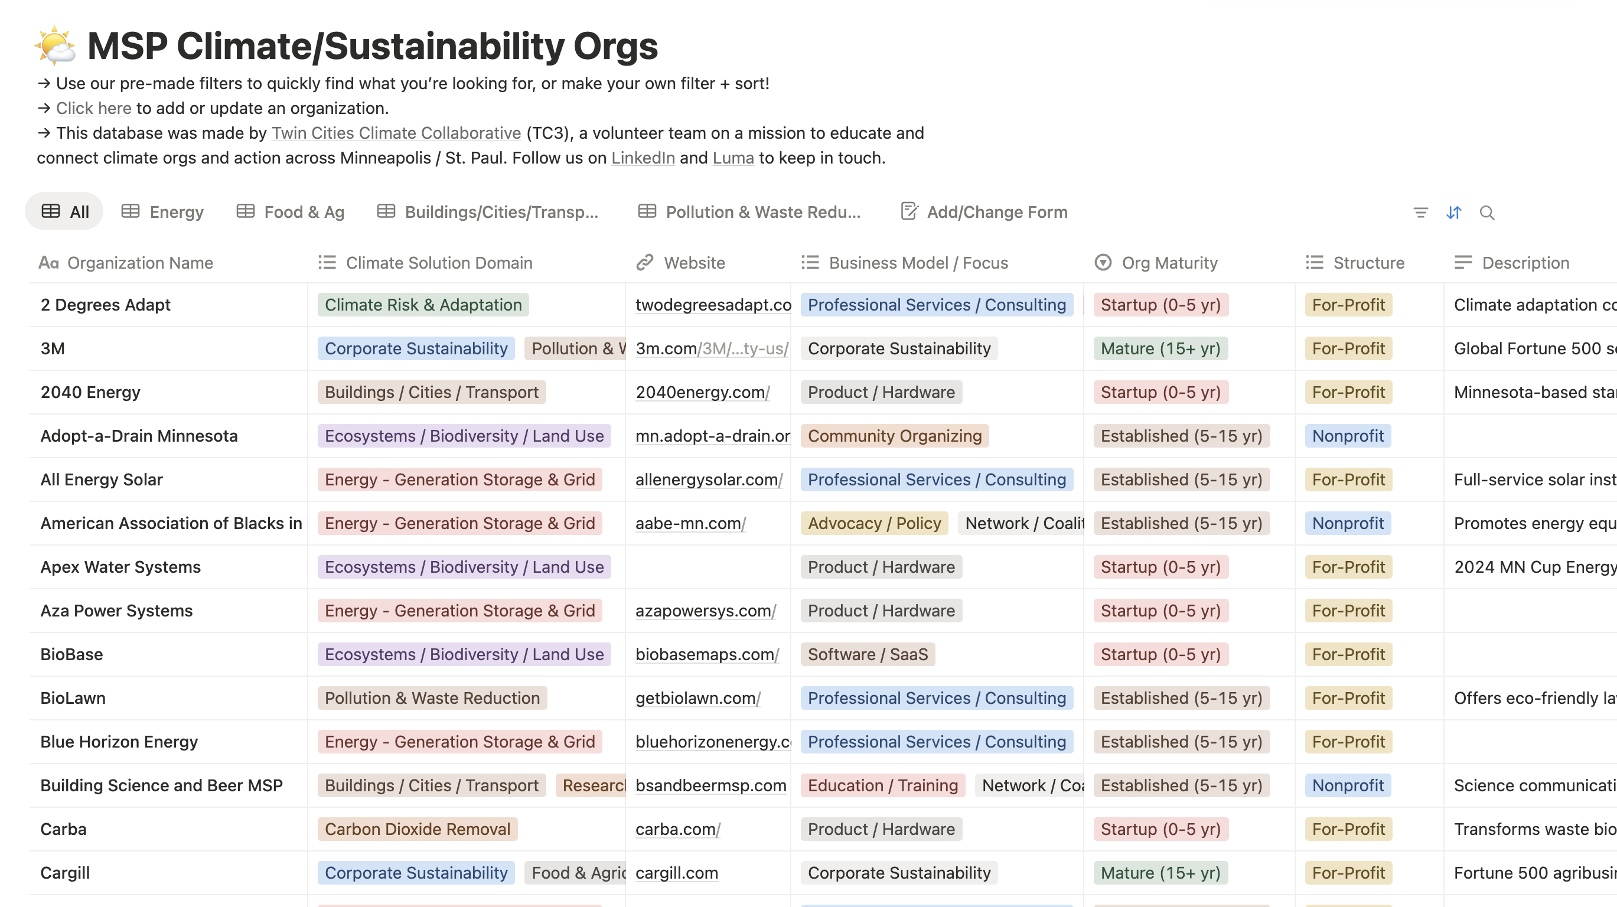Click the sort arrows icon

tap(1454, 213)
